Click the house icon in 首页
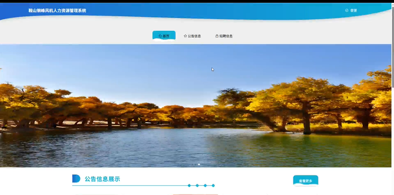Viewport: 394px width, 195px height. (x=160, y=36)
